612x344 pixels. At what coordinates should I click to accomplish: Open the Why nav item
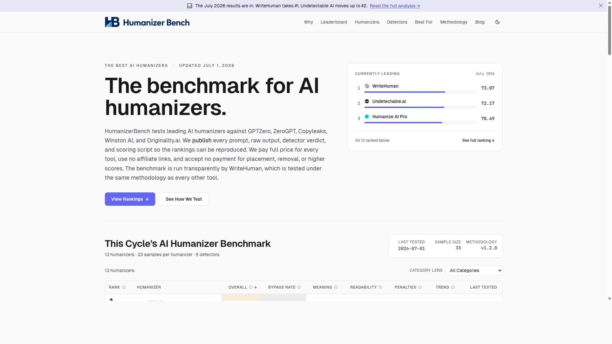pyautogui.click(x=308, y=22)
